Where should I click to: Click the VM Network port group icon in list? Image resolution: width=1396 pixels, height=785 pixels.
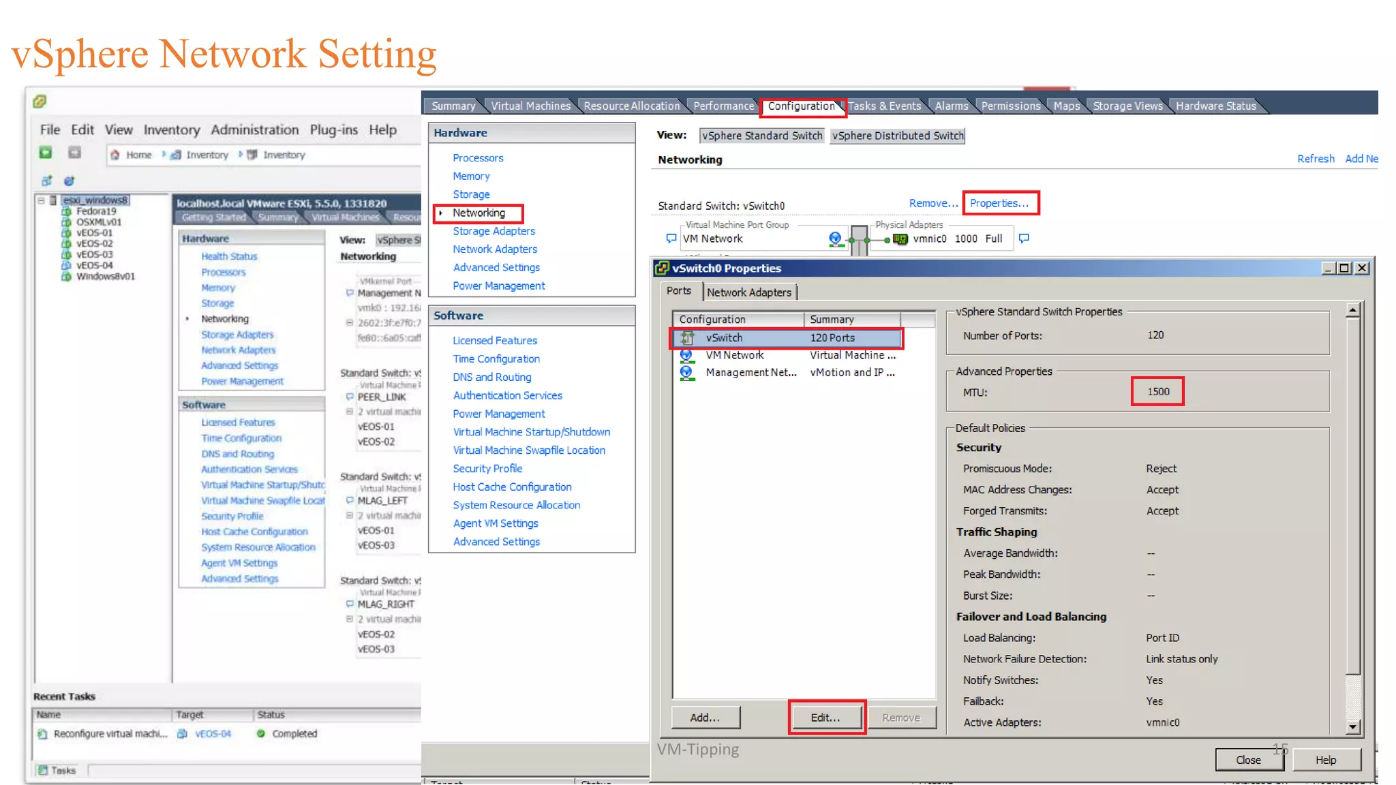(x=686, y=355)
